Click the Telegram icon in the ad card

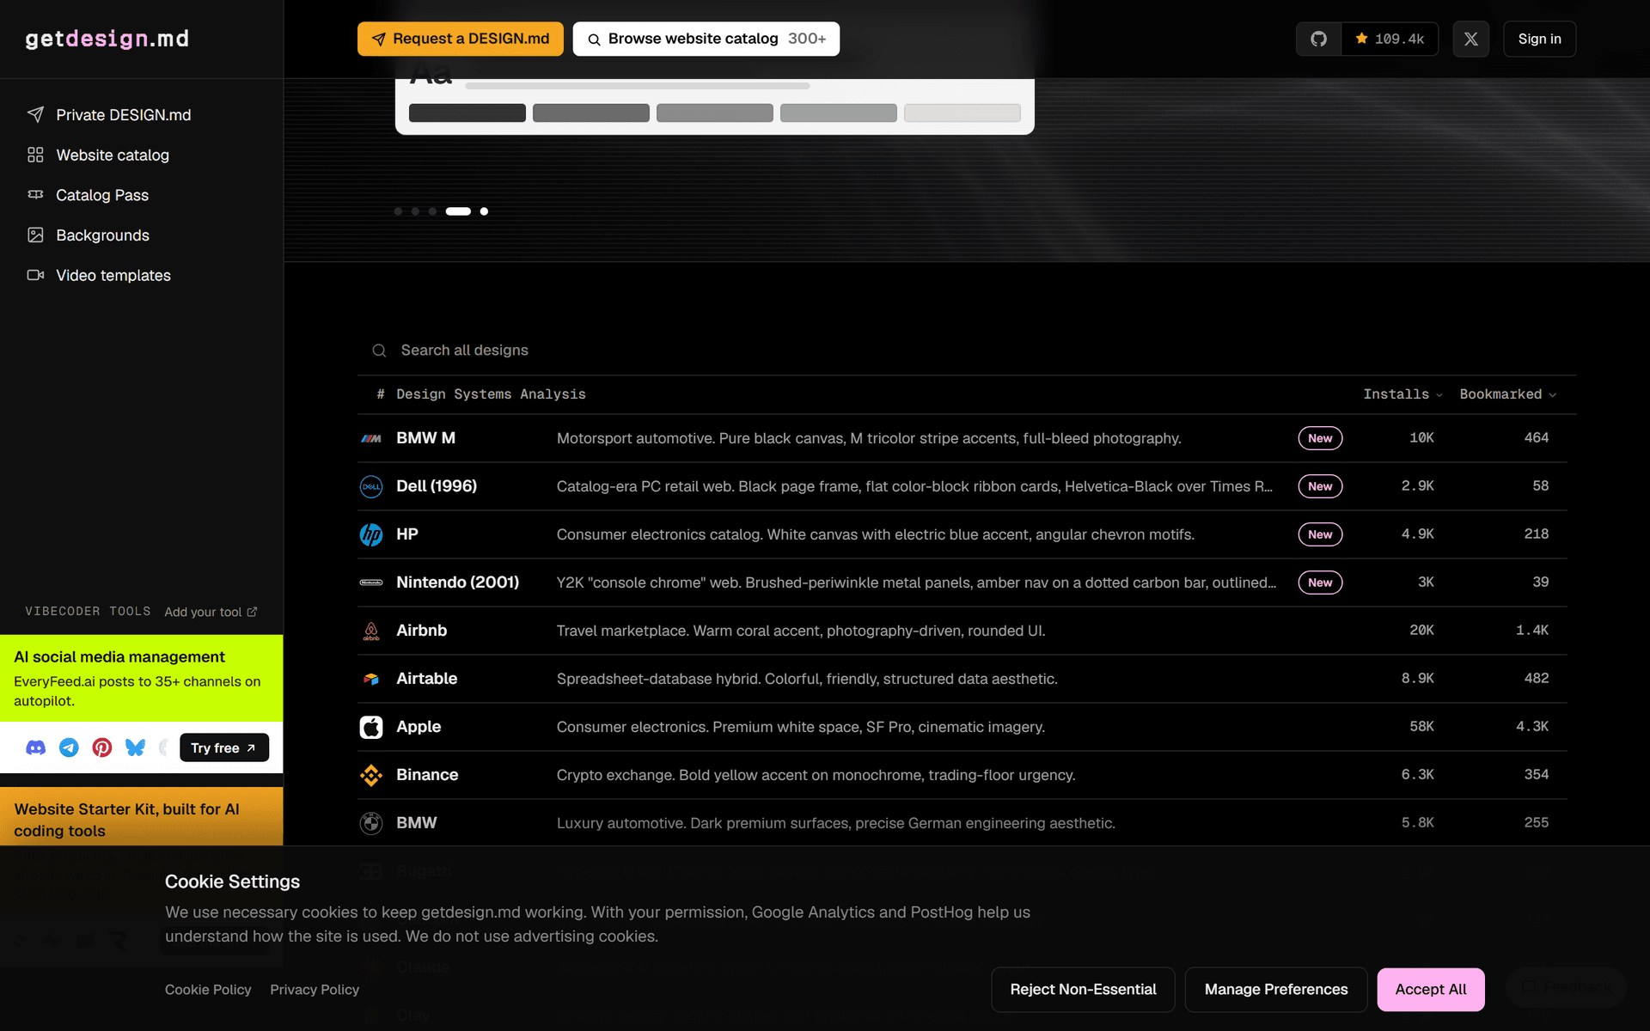coord(69,747)
